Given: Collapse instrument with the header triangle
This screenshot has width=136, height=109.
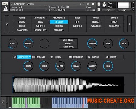Looking at the screenshot, I should 11,4.
